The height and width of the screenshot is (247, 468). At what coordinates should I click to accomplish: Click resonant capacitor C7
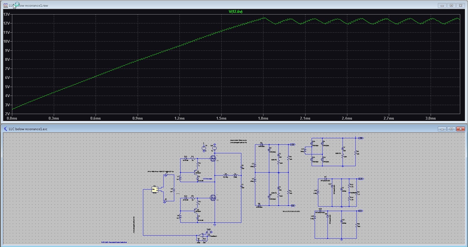pyautogui.click(x=241, y=186)
